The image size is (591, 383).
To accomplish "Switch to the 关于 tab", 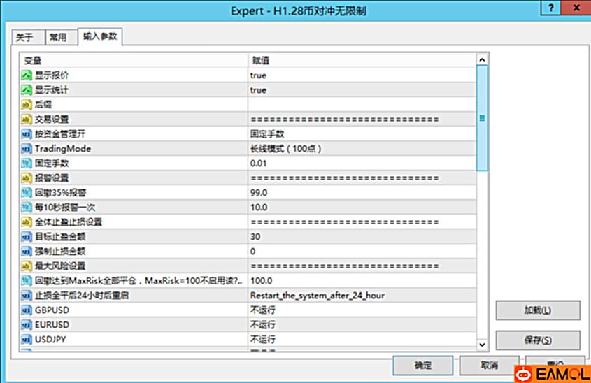I will click(x=24, y=37).
